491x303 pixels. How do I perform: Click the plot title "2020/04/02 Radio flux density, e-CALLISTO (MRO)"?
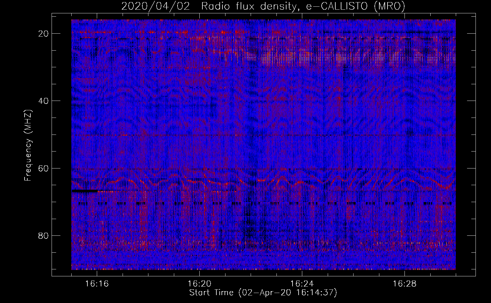click(x=263, y=6)
